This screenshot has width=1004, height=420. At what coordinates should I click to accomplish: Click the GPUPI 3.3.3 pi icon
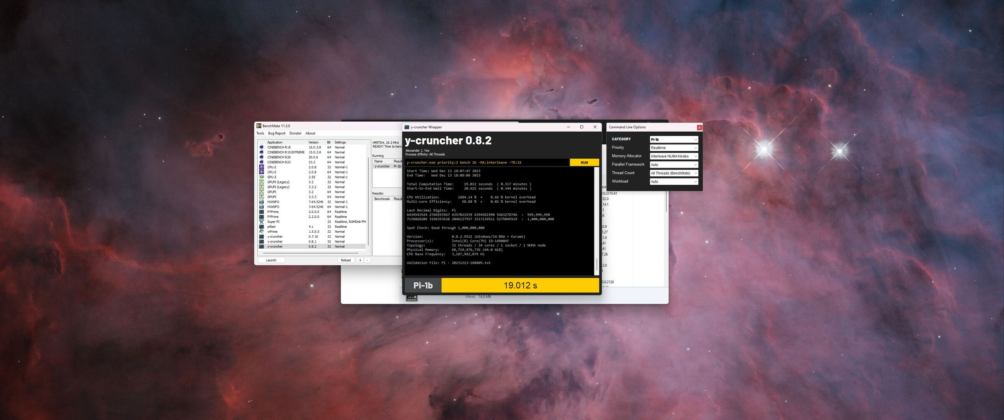click(x=261, y=197)
